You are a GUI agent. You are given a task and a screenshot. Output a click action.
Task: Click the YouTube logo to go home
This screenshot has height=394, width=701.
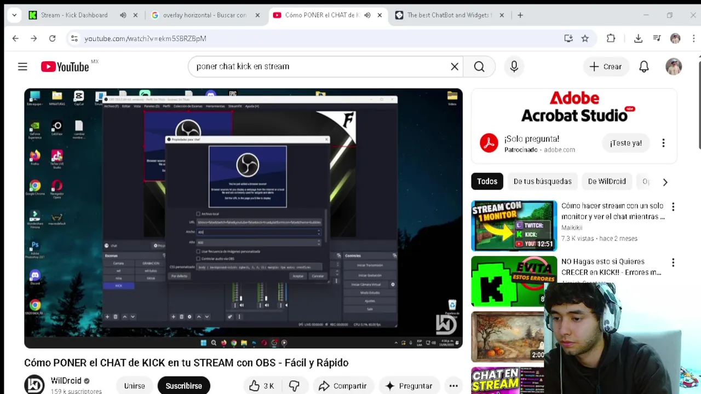coord(65,67)
